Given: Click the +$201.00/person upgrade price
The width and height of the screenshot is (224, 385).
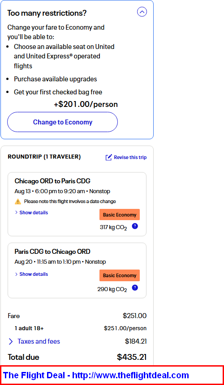Looking at the screenshot, I should 86,104.
